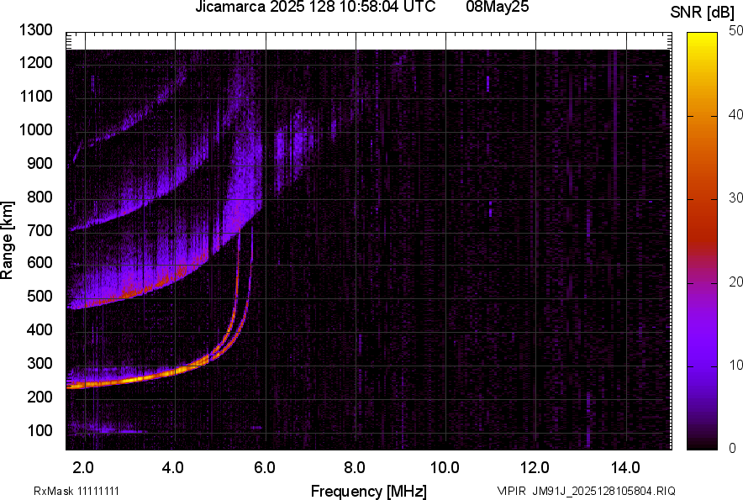Click frequency tick label 6.0

click(264, 468)
